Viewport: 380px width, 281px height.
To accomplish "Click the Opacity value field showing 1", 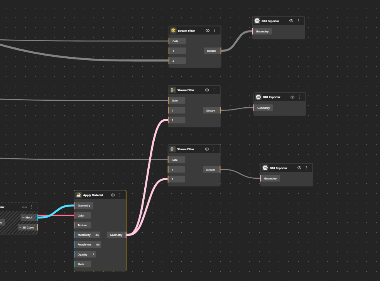I will click(93, 254).
